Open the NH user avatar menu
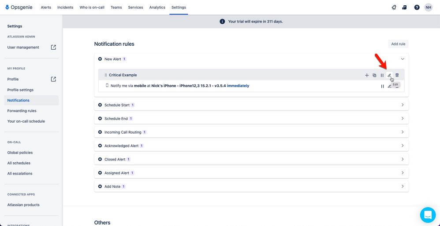Image resolution: width=440 pixels, height=226 pixels. tap(428, 7)
